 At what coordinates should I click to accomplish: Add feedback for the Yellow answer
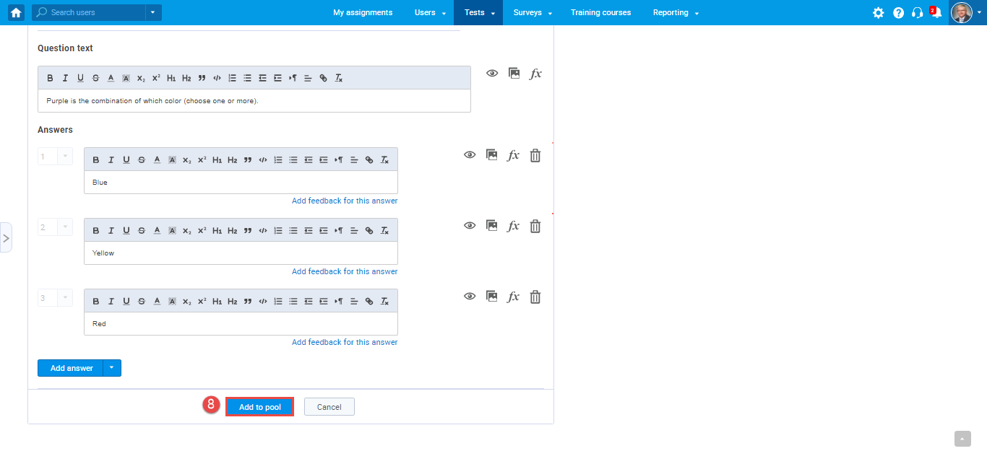tap(345, 271)
